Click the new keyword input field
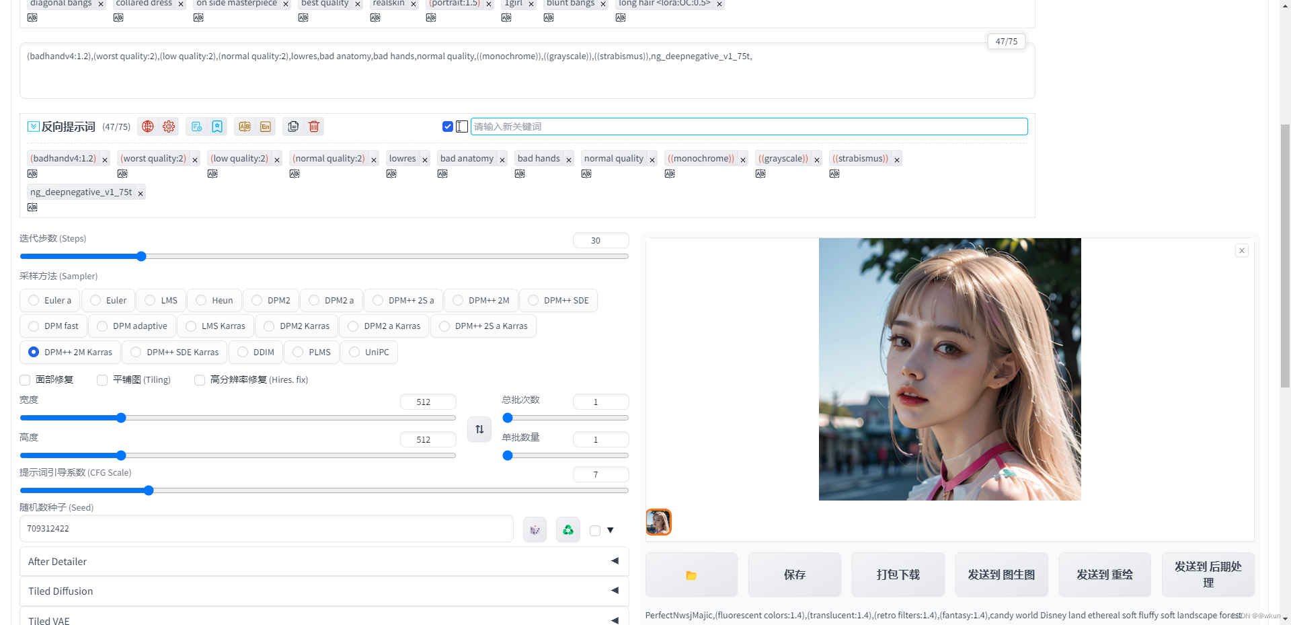Screen dimensions: 1291x625 tap(749, 126)
